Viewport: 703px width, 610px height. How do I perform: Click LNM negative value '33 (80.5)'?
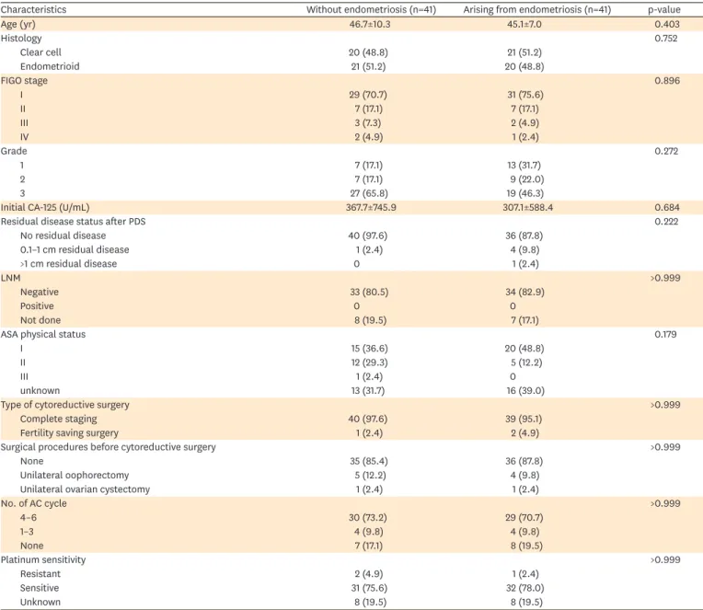tap(369, 293)
